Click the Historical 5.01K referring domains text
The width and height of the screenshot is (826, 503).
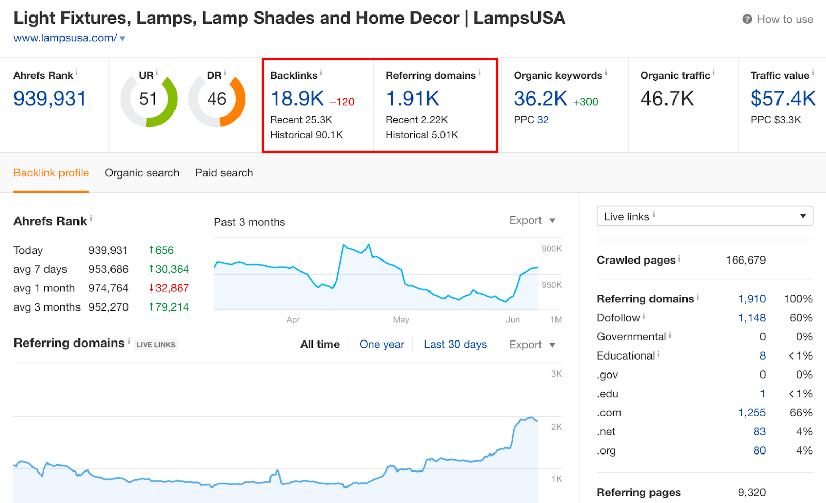point(422,135)
